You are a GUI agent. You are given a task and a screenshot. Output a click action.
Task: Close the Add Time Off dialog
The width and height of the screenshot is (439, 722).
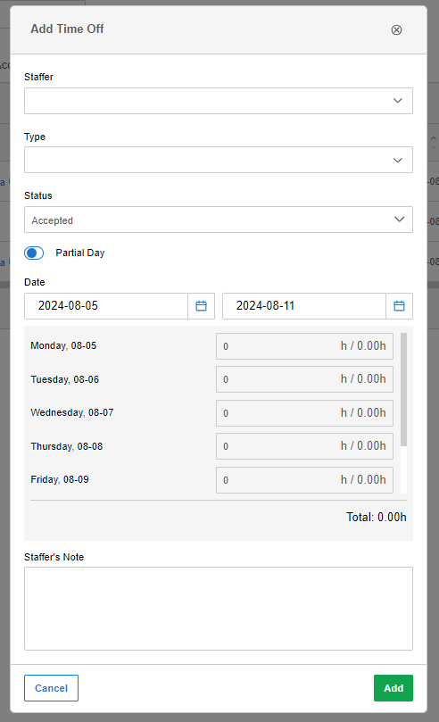point(396,30)
